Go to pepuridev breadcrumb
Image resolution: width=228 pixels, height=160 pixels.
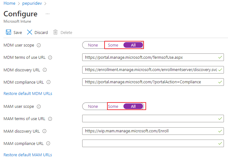(x=32, y=3)
